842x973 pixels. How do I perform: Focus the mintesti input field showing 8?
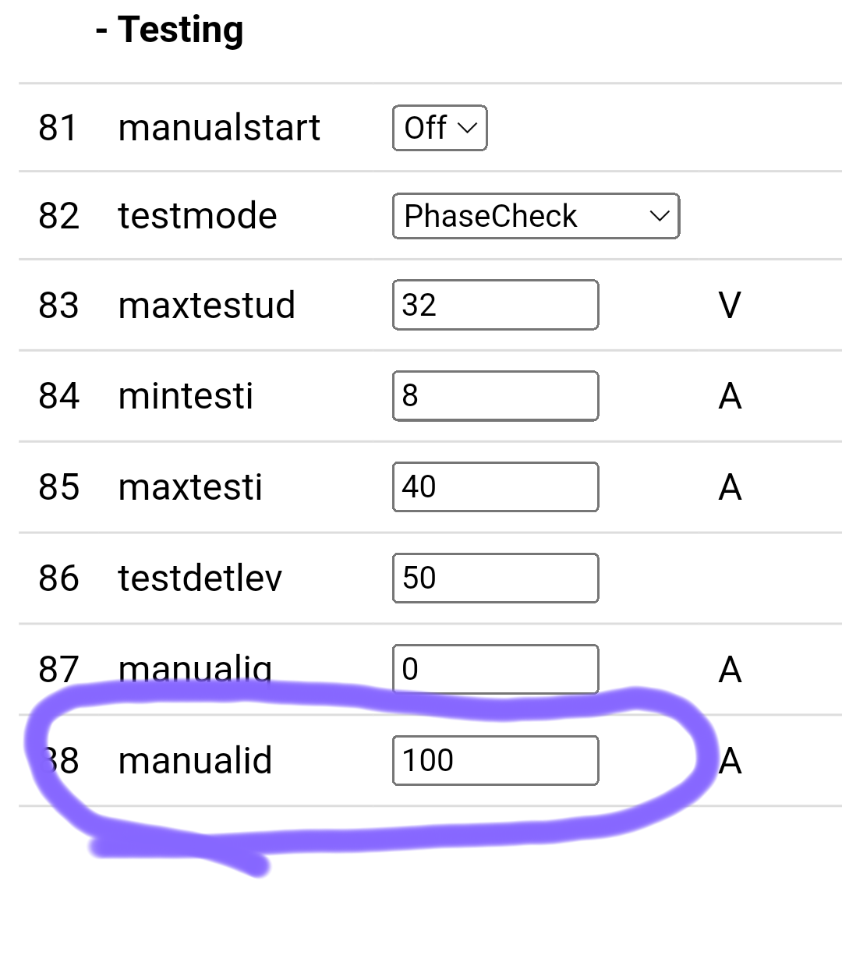[496, 396]
